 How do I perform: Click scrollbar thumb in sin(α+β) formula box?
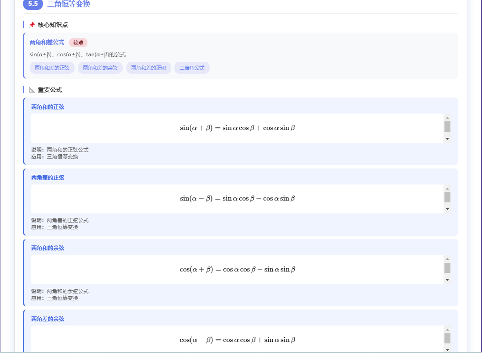447,127
